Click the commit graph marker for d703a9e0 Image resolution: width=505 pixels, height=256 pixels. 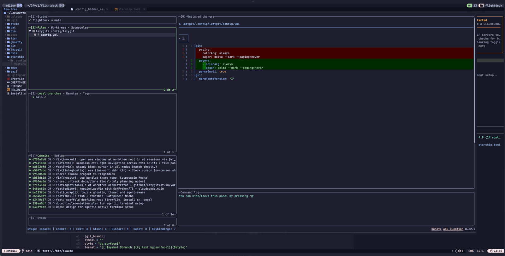tap(30, 159)
